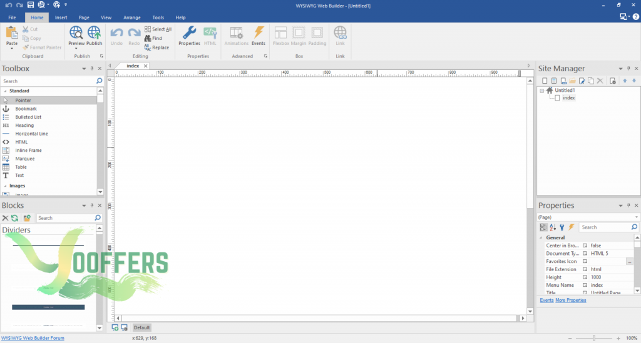
Task: Click the Events link in Properties panel
Action: click(x=546, y=301)
